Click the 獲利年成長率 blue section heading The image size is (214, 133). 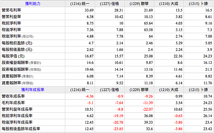point(33,90)
